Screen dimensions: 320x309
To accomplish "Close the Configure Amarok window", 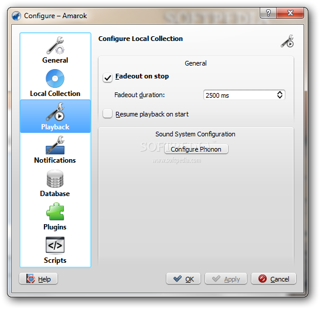I will pos(290,13).
